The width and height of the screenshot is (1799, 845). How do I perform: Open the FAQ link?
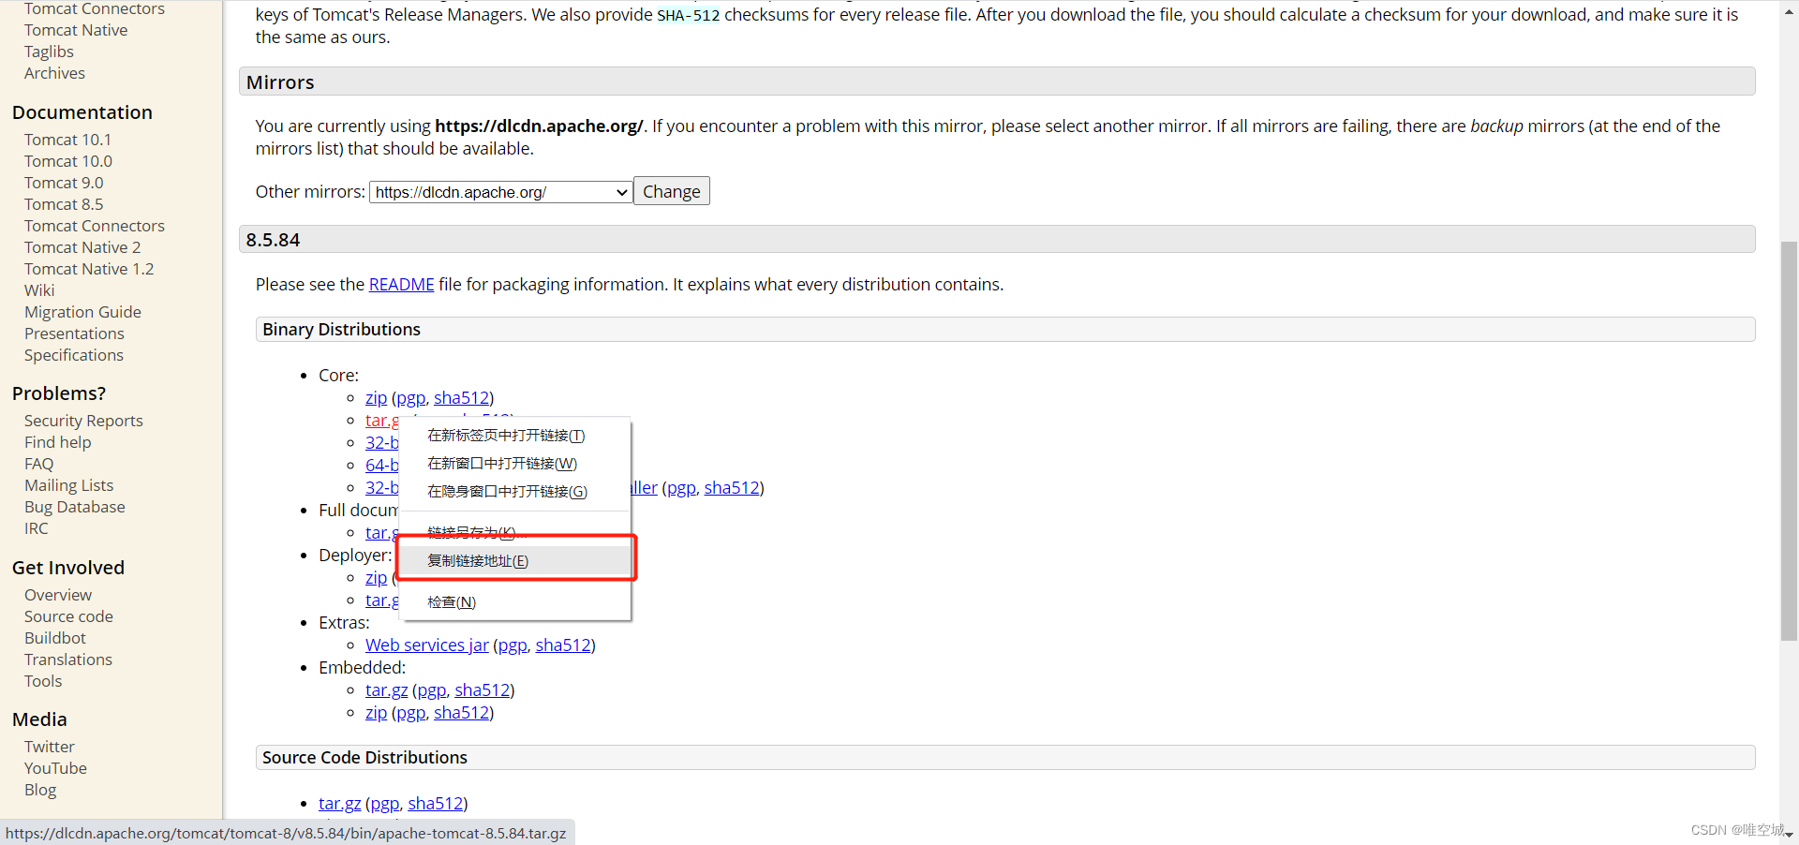coord(38,464)
